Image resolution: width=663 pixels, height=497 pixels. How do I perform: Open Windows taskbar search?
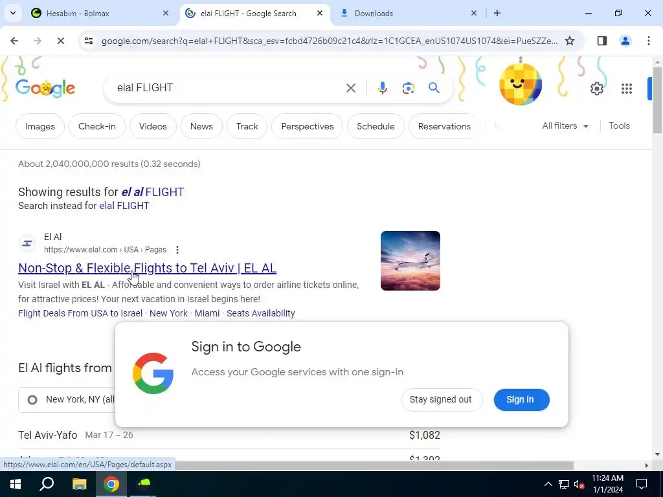pyautogui.click(x=47, y=484)
